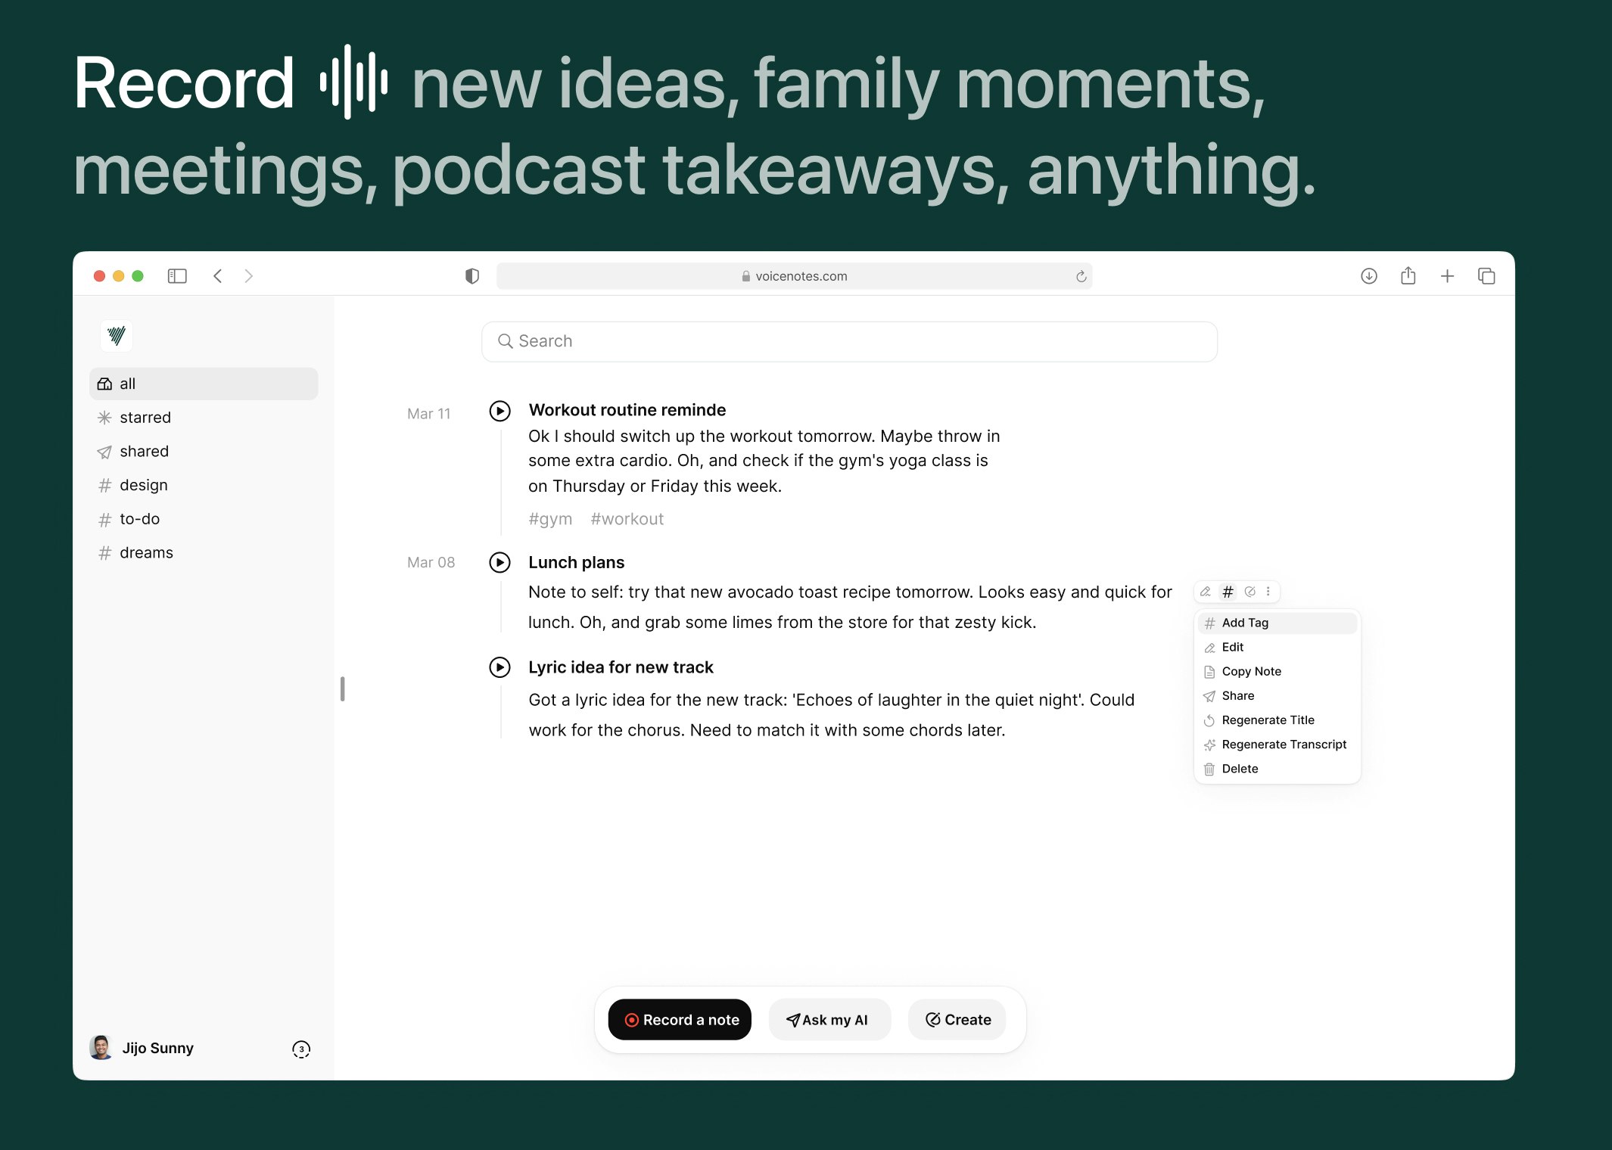
Task: Click the browser downloads icon
Action: point(1368,276)
